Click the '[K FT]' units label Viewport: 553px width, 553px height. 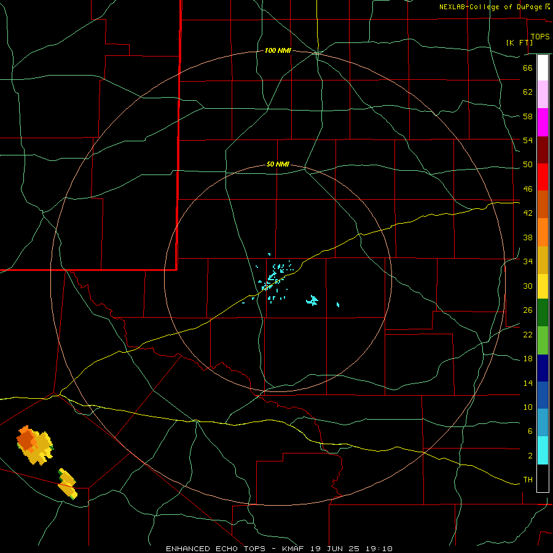coord(519,42)
